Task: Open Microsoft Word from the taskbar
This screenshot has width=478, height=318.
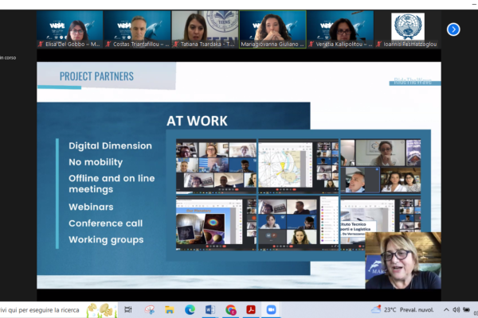Action: 210,309
